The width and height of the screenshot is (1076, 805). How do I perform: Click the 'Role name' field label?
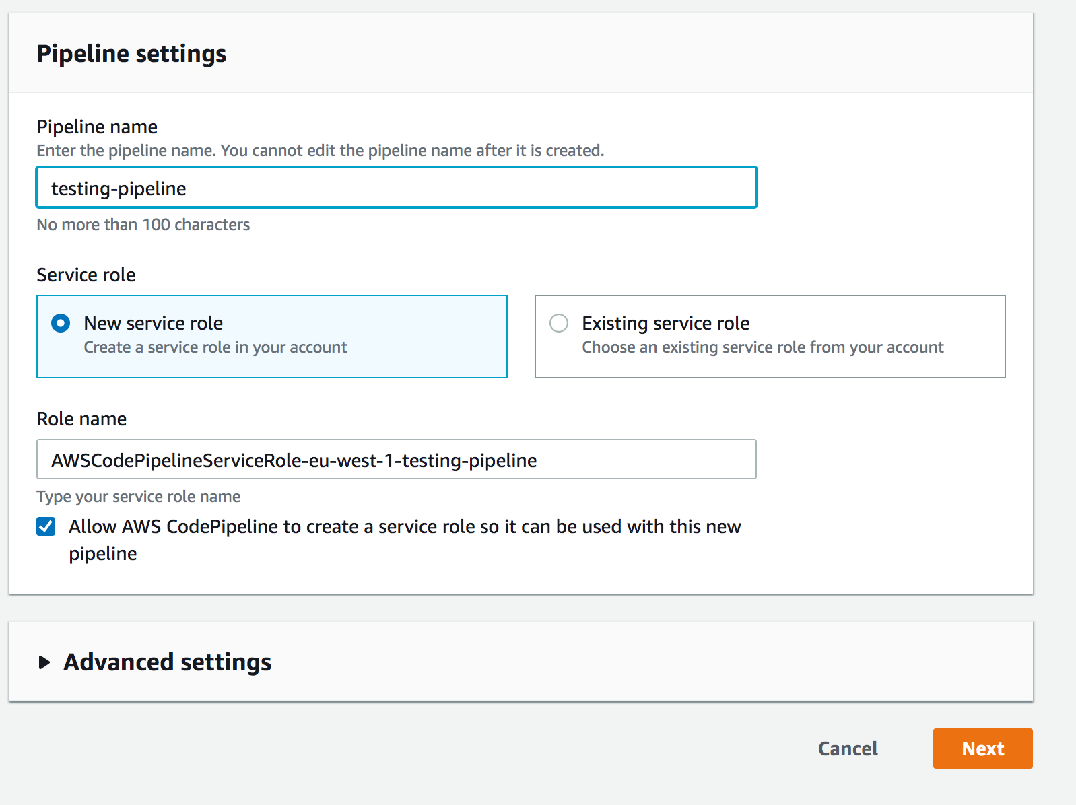click(81, 419)
